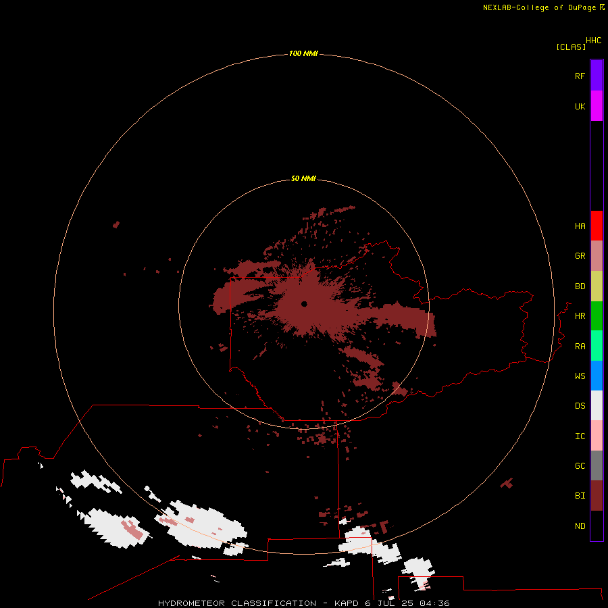Click the "HHC" product label
The image size is (608, 608).
[x=594, y=41]
